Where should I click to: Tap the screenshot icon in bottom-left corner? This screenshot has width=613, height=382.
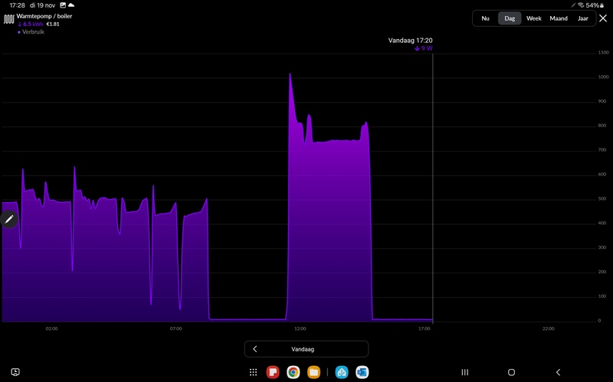click(15, 372)
